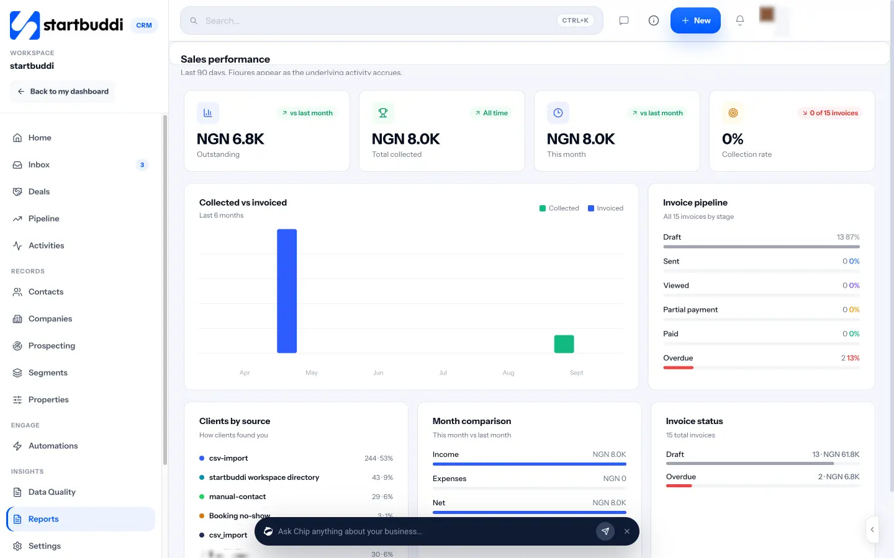Viewport: 894px width, 558px height.
Task: Go to Home in sidebar
Action: [81, 138]
